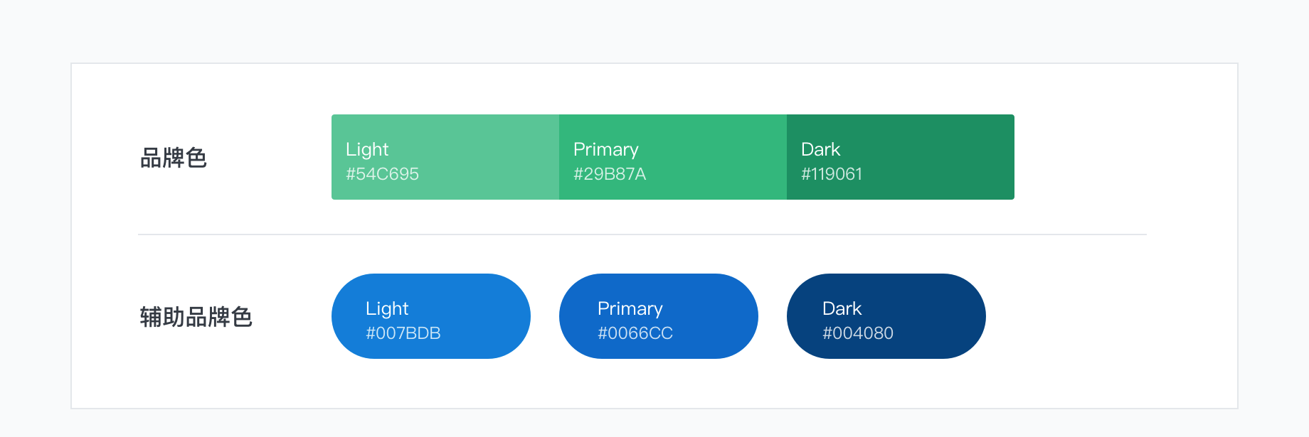This screenshot has height=437, width=1309.
Task: Click the 品牌色 section label
Action: [x=174, y=158]
